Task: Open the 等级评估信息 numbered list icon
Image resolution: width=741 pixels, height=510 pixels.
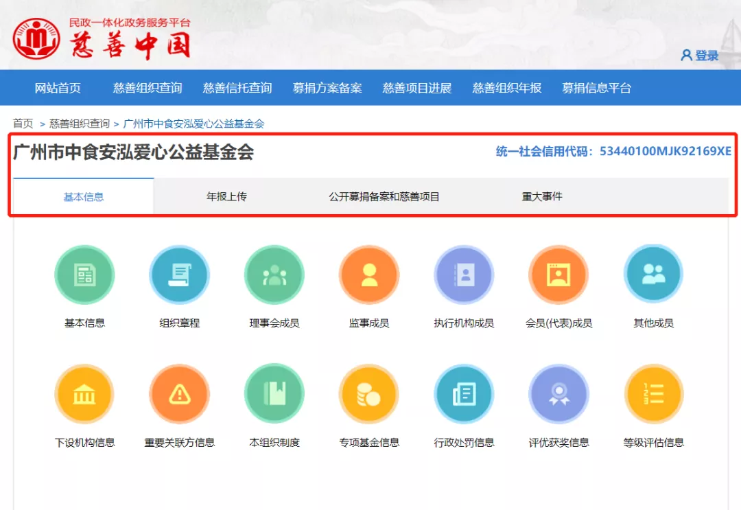Action: tap(654, 394)
